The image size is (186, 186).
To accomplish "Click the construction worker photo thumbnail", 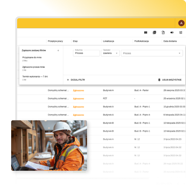I will point(49,145).
